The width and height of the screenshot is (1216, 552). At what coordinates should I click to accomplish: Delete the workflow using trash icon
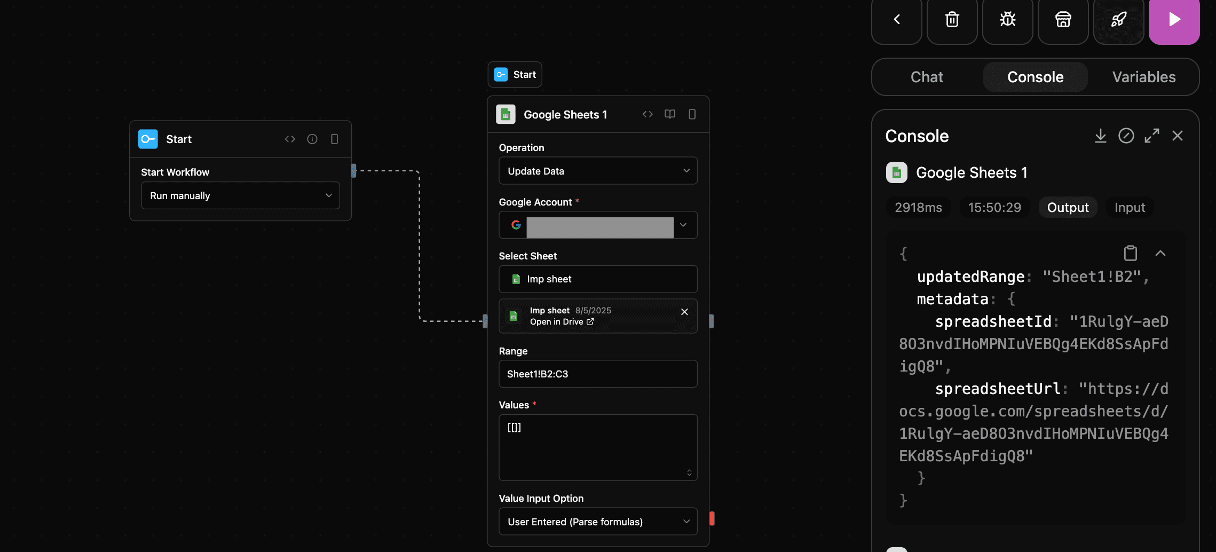click(952, 20)
